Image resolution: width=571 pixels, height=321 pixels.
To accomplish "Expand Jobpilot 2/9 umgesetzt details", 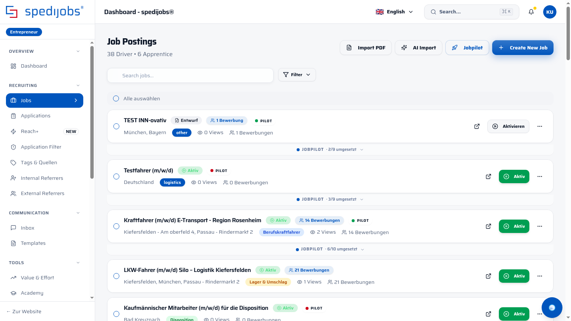I will (x=330, y=149).
